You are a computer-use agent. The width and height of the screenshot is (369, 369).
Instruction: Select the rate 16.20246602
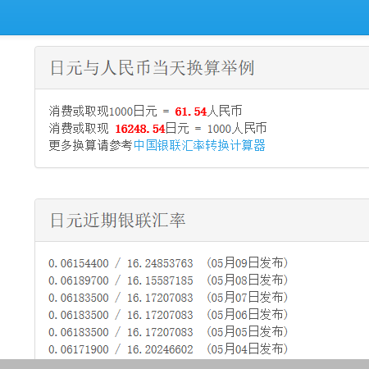click(160, 349)
